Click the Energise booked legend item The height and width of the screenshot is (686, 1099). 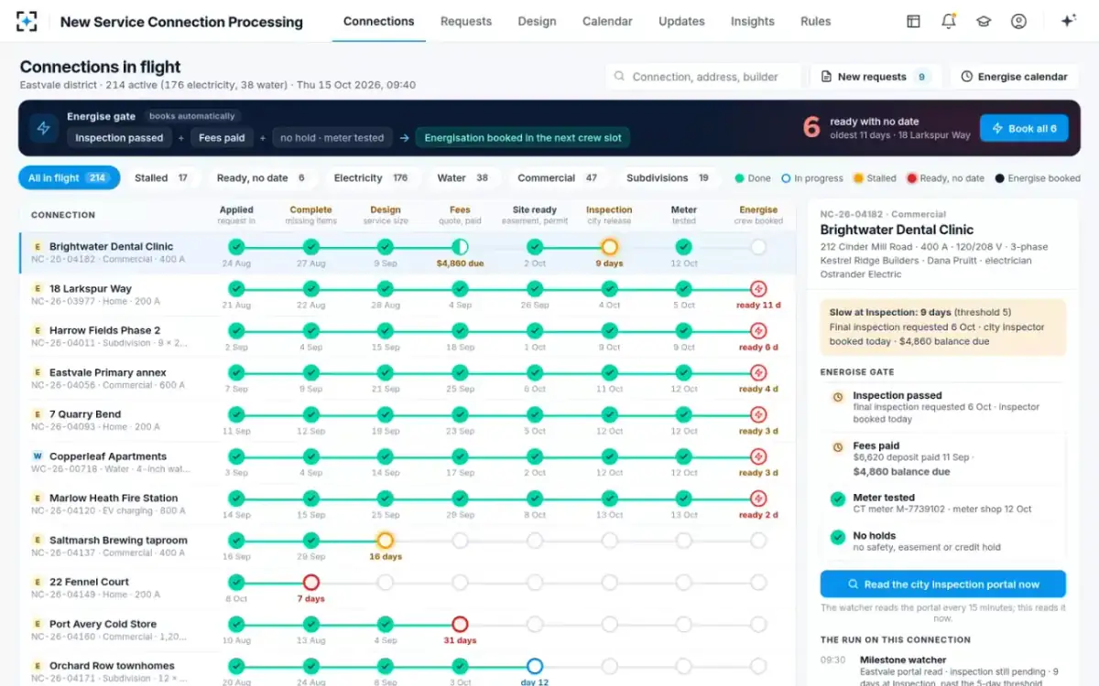1038,178
